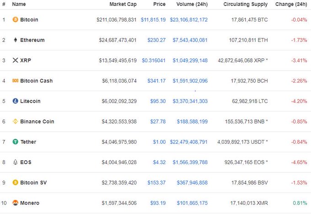Click Bitcoin price $11,815.19

pyautogui.click(x=153, y=20)
